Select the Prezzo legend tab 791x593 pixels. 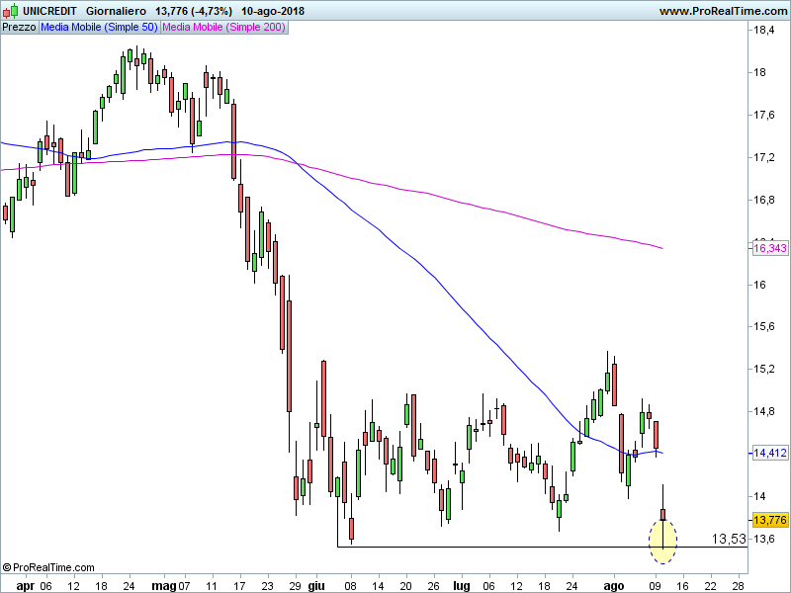click(19, 28)
